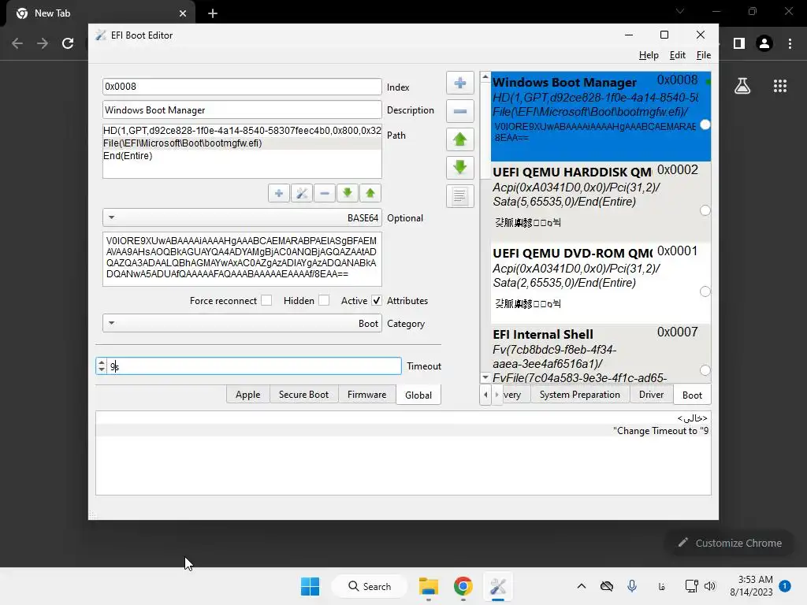The width and height of the screenshot is (807, 605).
Task: Click the Timeout spinner arrows
Action: tap(102, 366)
